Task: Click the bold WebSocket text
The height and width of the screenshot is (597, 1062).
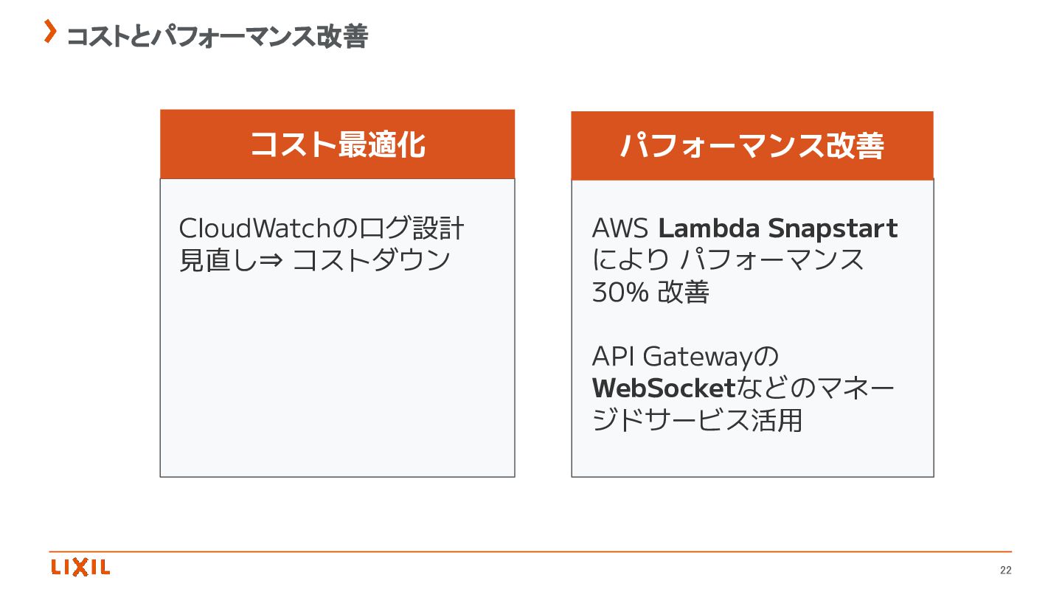Action: coord(664,388)
